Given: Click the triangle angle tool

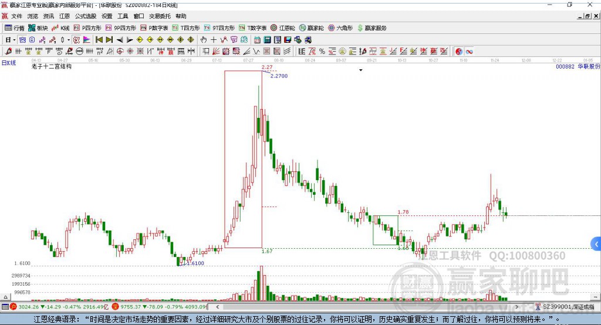Looking at the screenshot, I should point(110,52).
